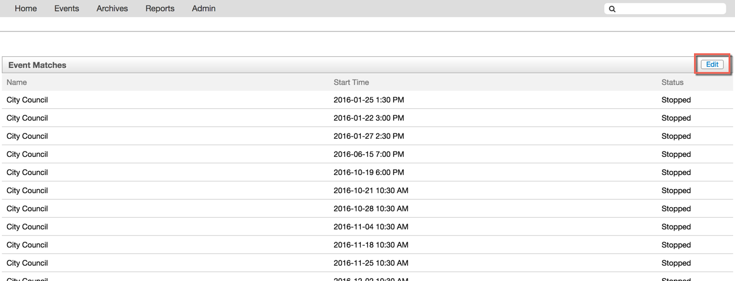The image size is (735, 281).
Task: Open the Admin menu
Action: (x=203, y=9)
